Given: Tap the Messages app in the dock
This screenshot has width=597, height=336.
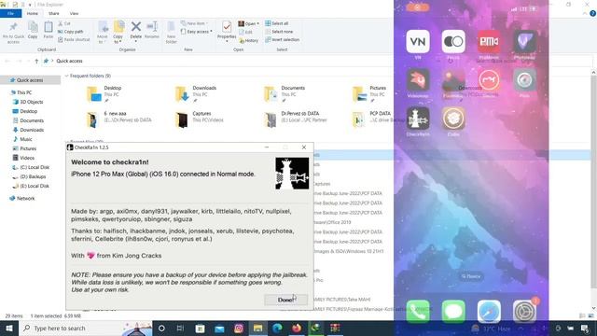Looking at the screenshot, I should pyautogui.click(x=453, y=312).
